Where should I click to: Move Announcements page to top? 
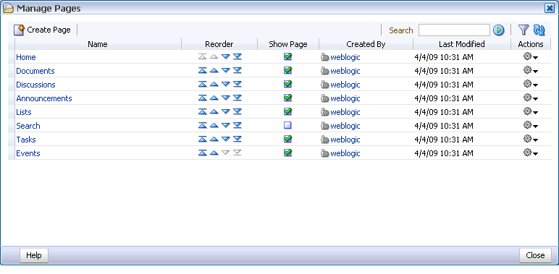tap(203, 98)
